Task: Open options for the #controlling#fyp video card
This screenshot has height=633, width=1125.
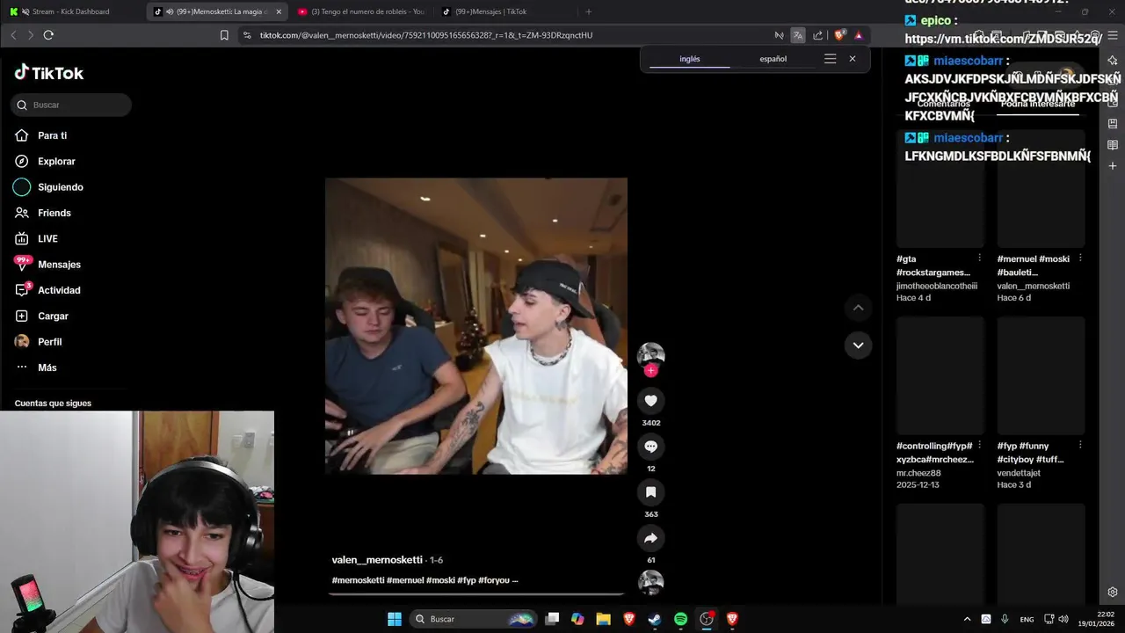Action: click(979, 445)
